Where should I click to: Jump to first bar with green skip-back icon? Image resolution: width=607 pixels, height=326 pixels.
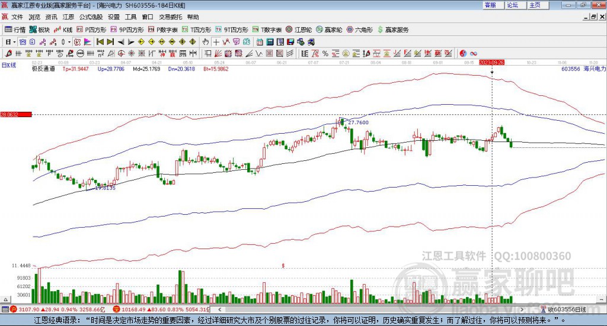tap(100, 42)
